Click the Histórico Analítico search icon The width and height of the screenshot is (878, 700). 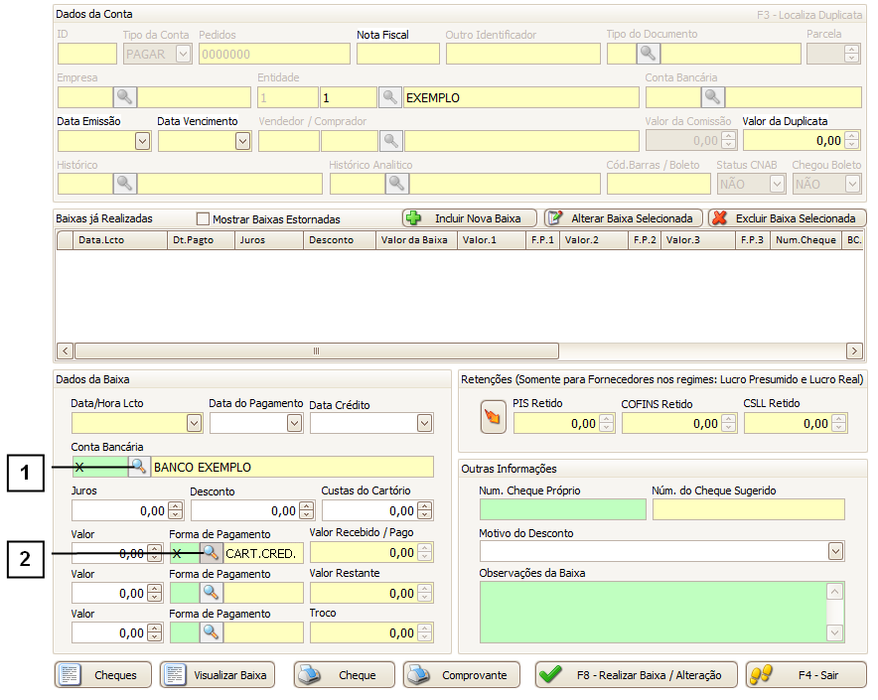[397, 184]
